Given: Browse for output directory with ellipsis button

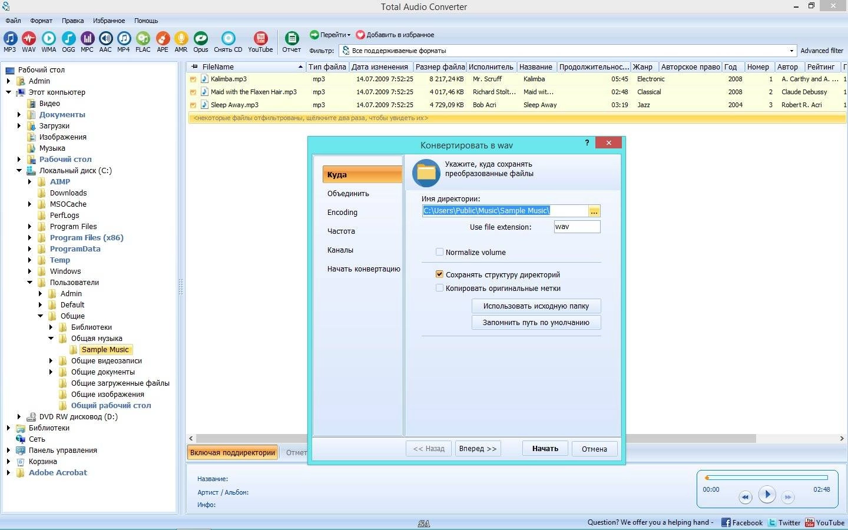Looking at the screenshot, I should click(594, 211).
